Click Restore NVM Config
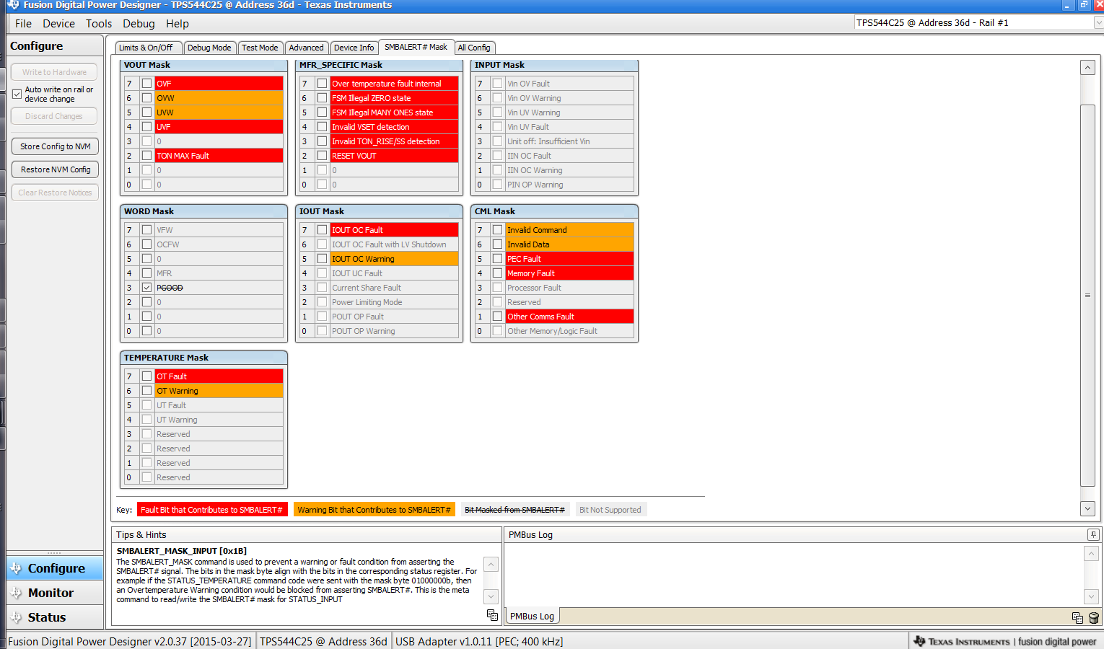1104x649 pixels. (54, 169)
